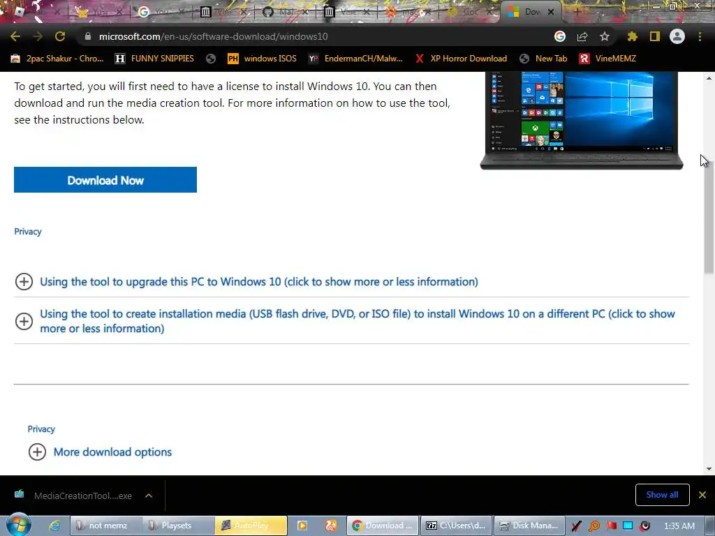The height and width of the screenshot is (536, 715).
Task: Open the Google icon in the address bar
Action: 560,36
